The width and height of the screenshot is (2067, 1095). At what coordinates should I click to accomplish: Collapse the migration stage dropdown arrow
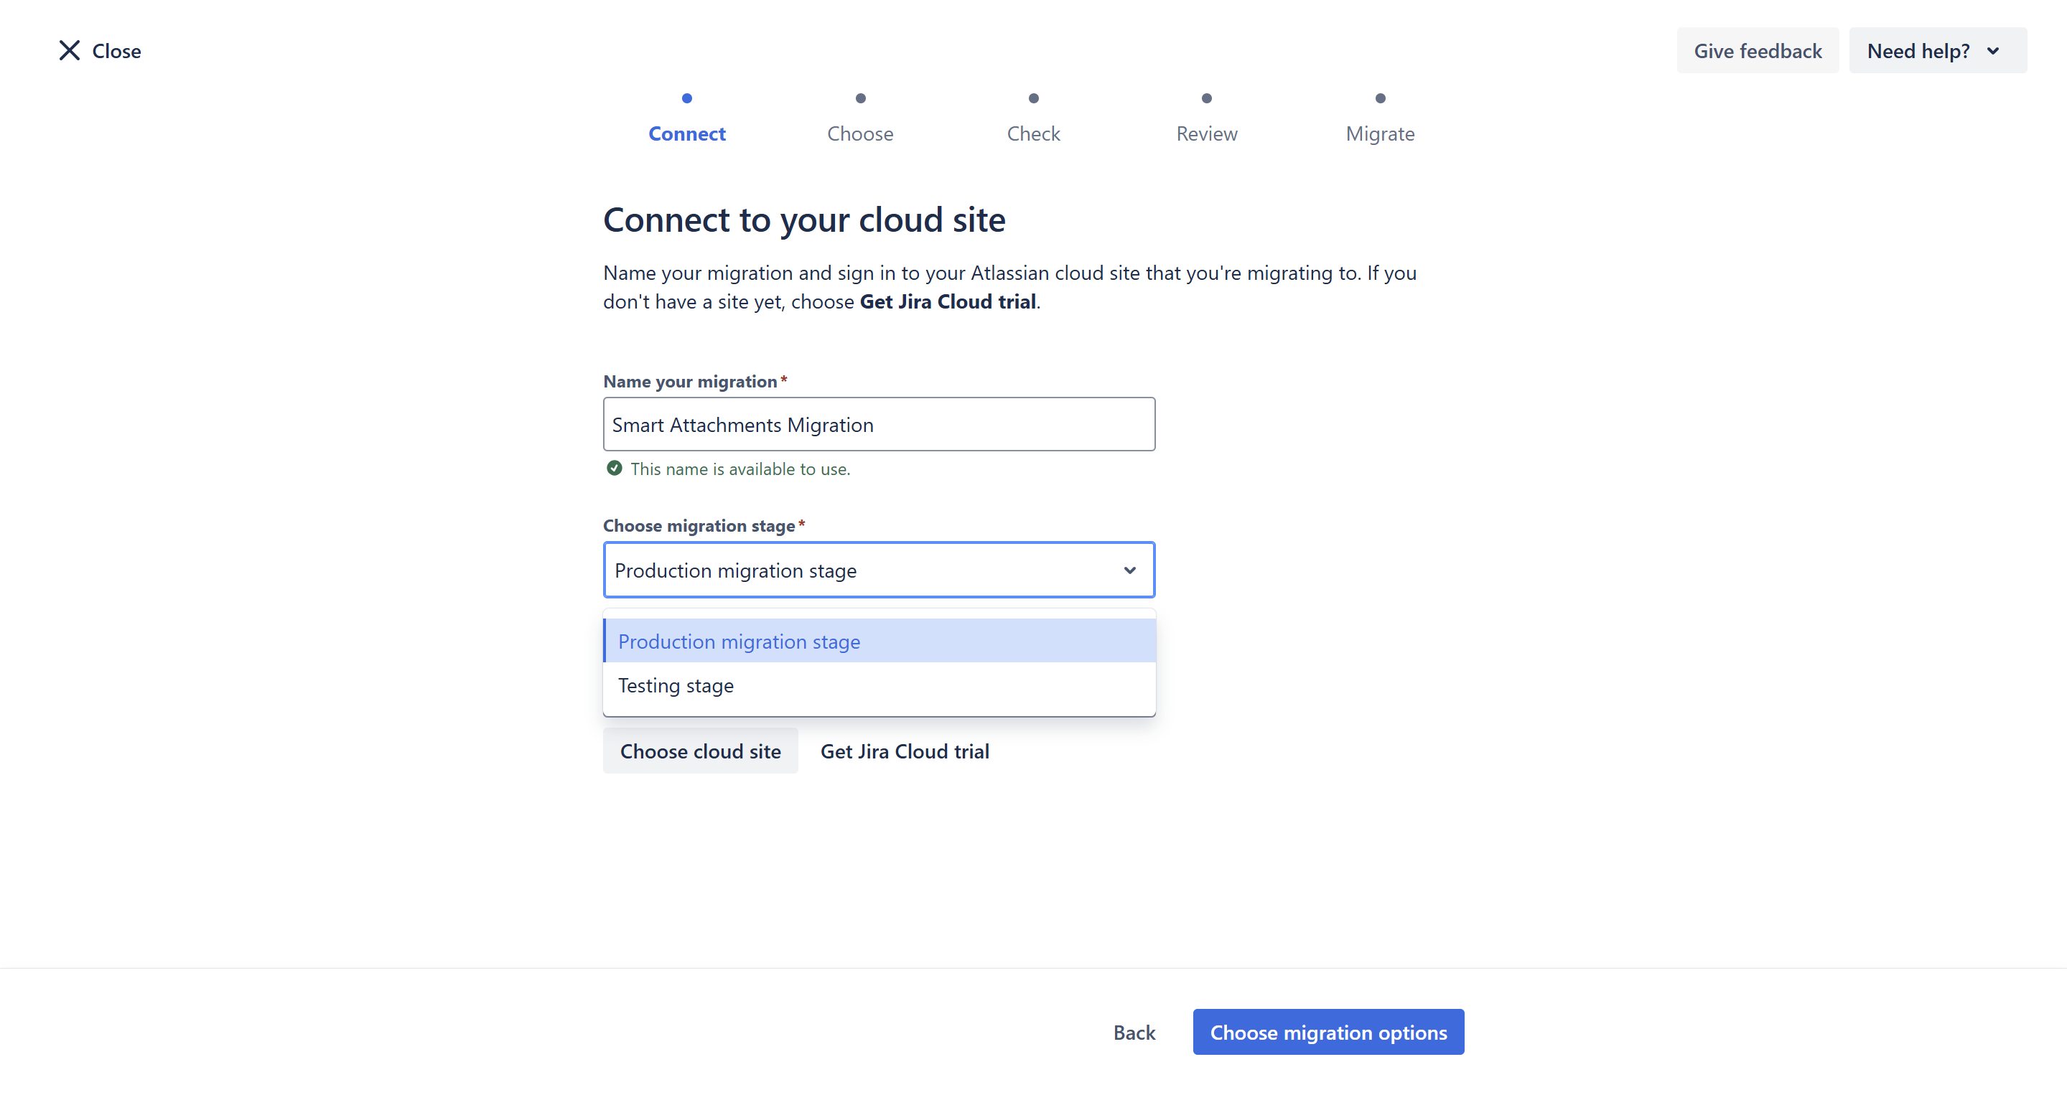point(1130,570)
